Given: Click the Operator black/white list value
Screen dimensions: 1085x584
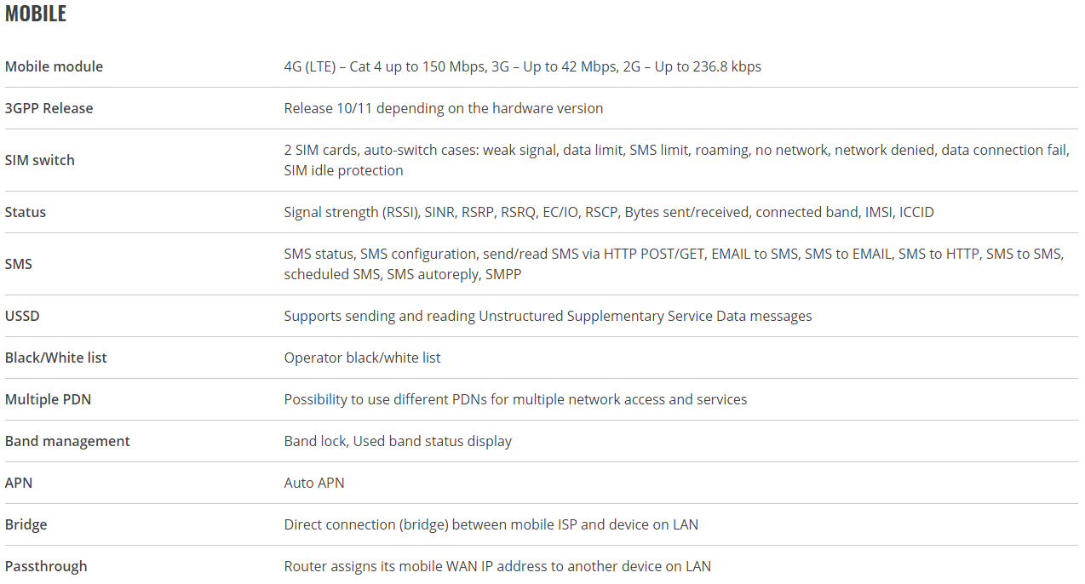Looking at the screenshot, I should coord(362,358).
